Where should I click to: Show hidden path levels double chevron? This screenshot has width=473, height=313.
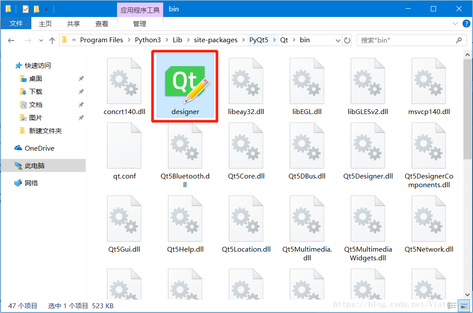coord(74,40)
